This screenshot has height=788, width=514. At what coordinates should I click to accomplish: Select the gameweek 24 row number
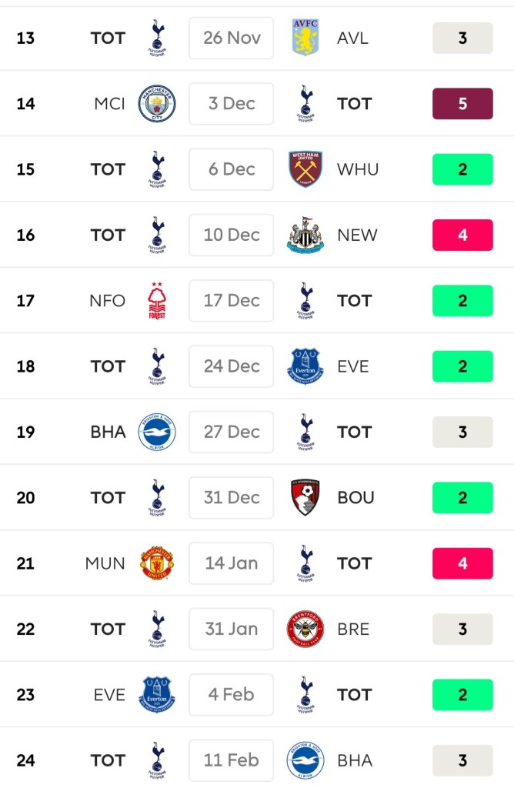point(25,760)
